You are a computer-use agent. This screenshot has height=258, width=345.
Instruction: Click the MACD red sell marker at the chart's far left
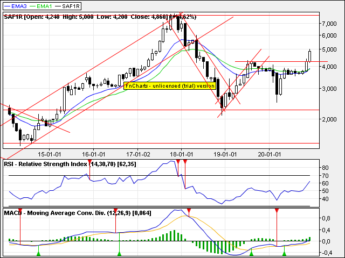tap(20, 211)
